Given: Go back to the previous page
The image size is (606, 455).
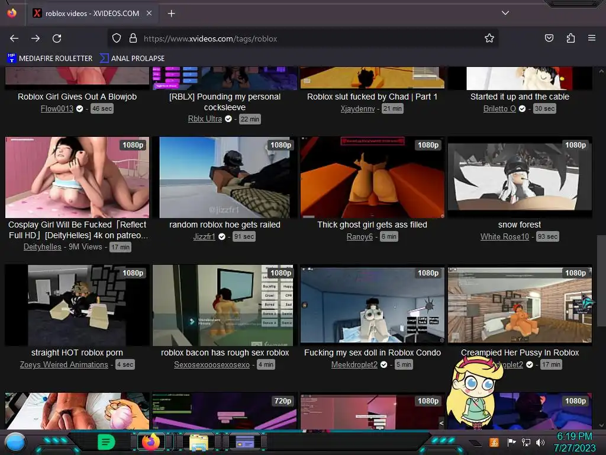Looking at the screenshot, I should click(14, 39).
